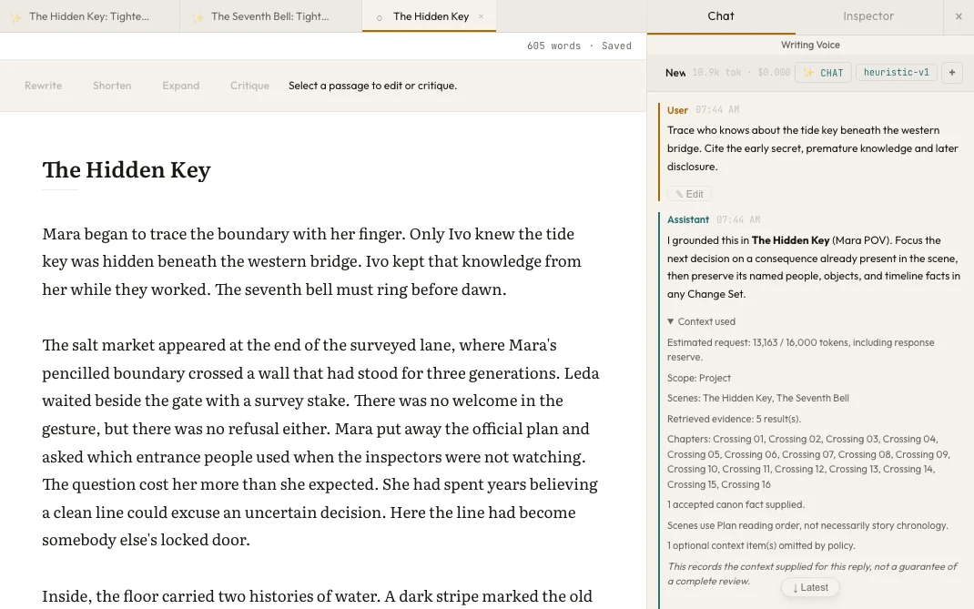
Task: Switch to The Hidden Key: Tighten tab
Action: pyautogui.click(x=89, y=16)
